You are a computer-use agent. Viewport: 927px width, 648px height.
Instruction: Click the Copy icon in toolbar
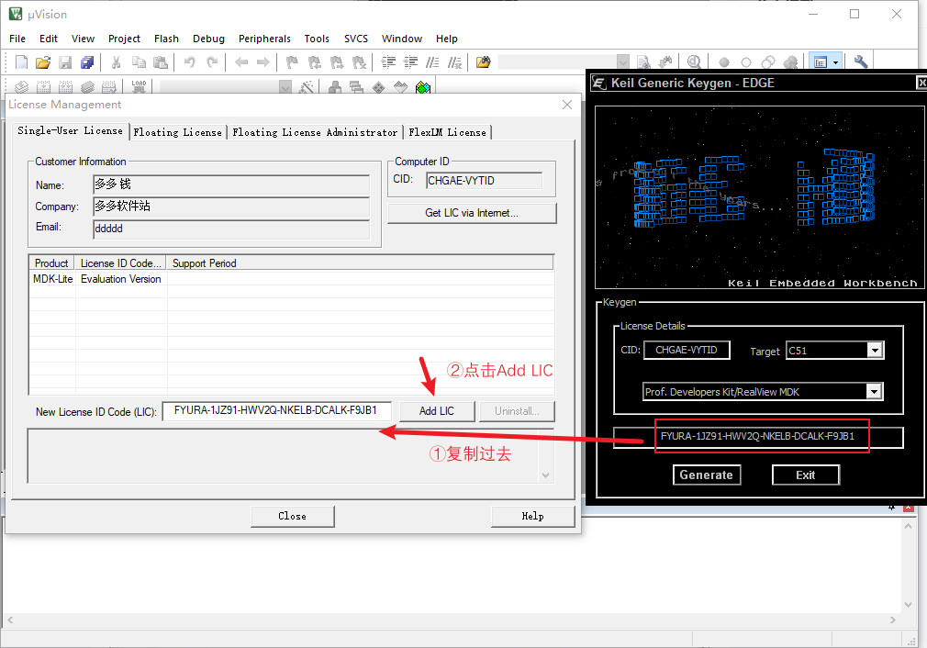(139, 62)
